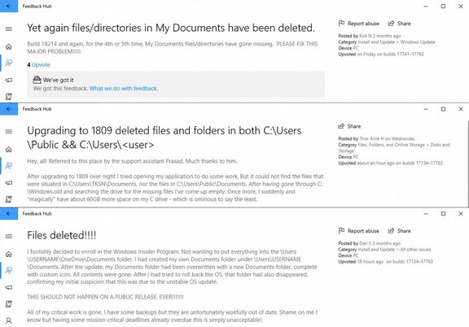Report abuse on the 'Files deleted!!!!' post
This screenshot has height=327, width=469.
pos(358,231)
